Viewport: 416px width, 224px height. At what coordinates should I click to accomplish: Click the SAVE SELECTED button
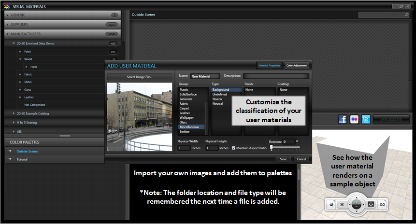[x=391, y=119]
